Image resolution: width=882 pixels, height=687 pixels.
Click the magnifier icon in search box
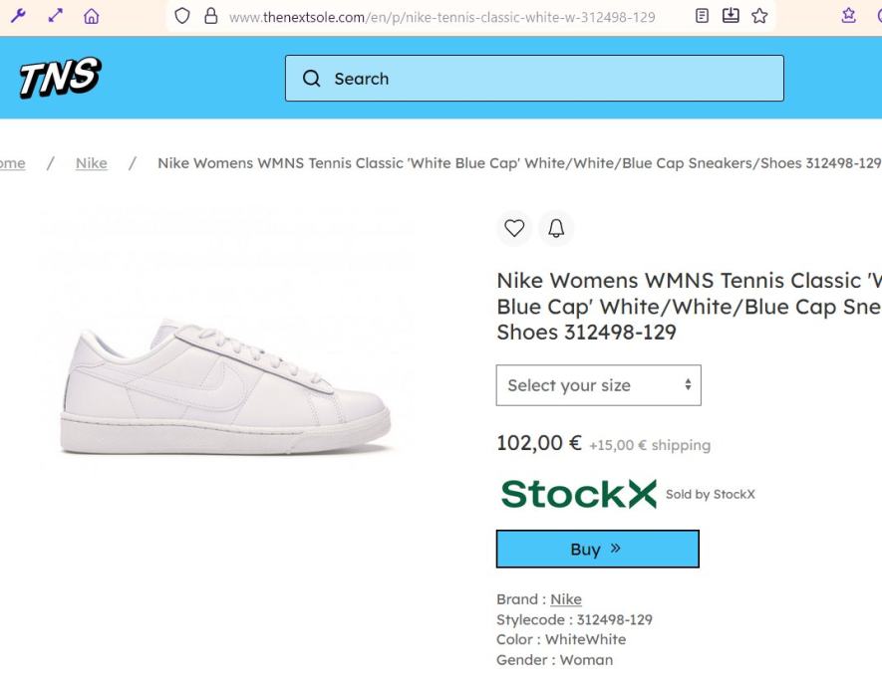click(x=312, y=79)
